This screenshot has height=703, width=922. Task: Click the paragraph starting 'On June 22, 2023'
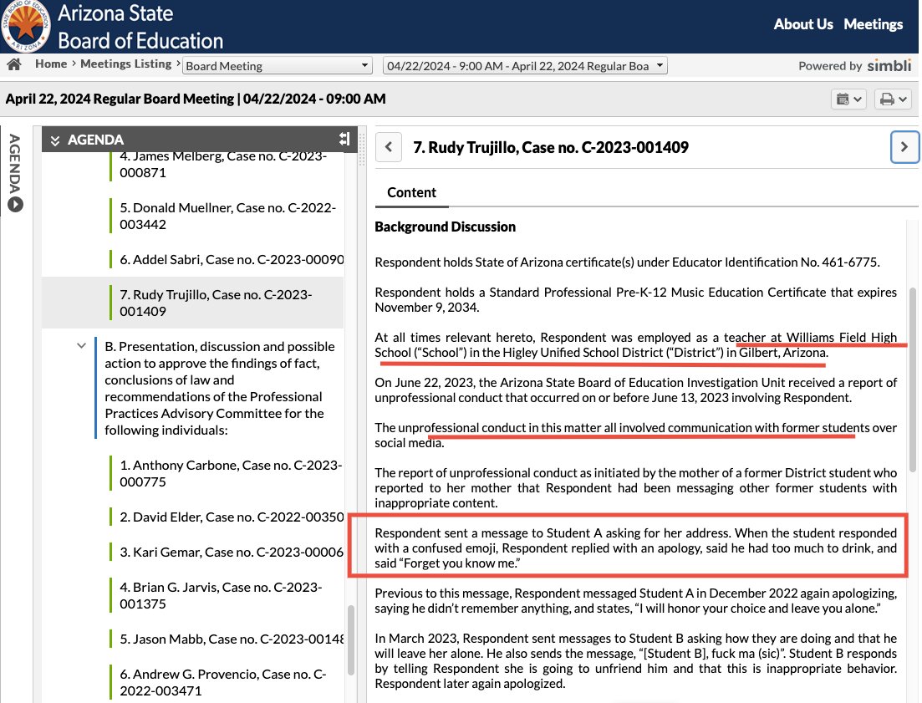pos(635,390)
